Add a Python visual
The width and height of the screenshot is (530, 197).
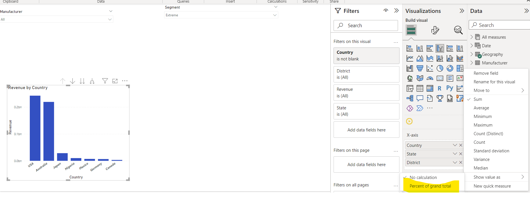[450, 88]
